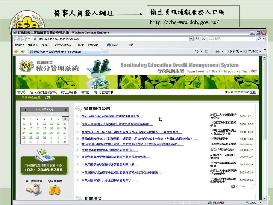Click the Home page house icon

[196, 52]
